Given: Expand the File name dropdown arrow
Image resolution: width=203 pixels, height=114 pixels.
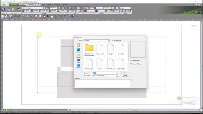Looking at the screenshot, I should pos(117,73).
